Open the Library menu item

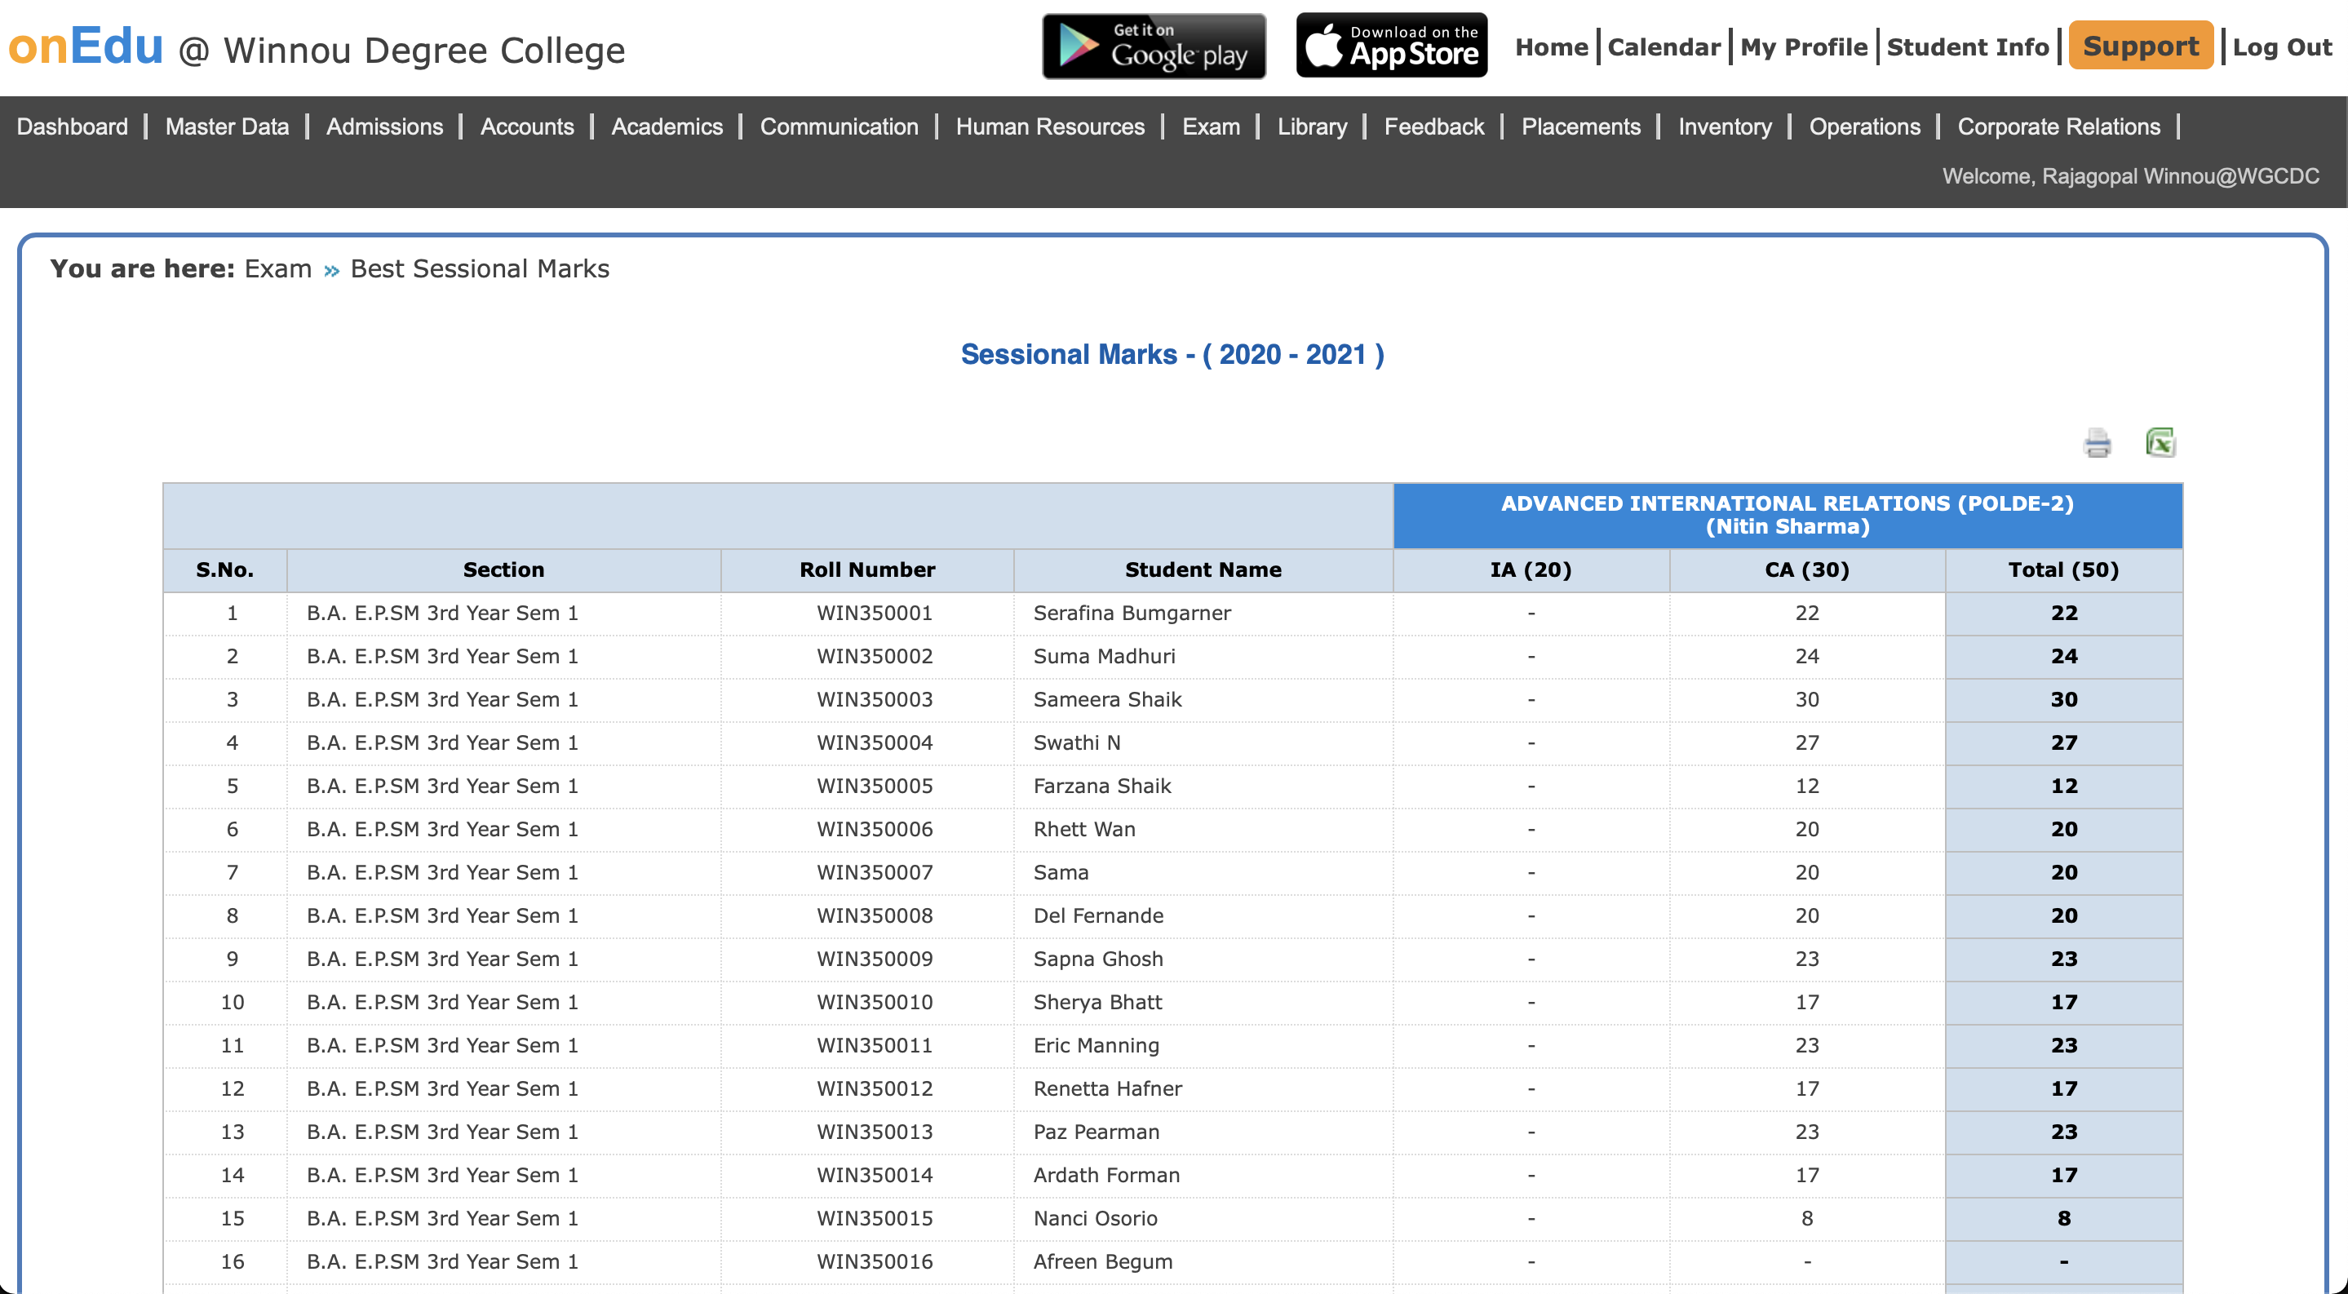(1311, 126)
